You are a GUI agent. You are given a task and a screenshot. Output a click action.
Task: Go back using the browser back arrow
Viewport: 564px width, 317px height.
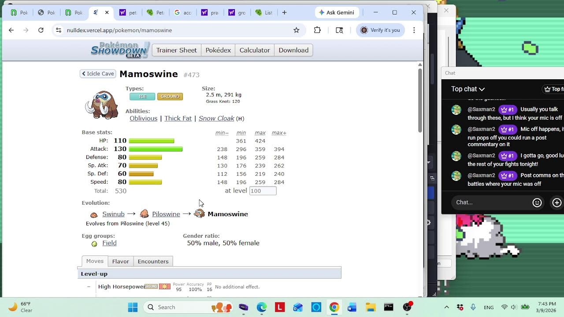11,30
